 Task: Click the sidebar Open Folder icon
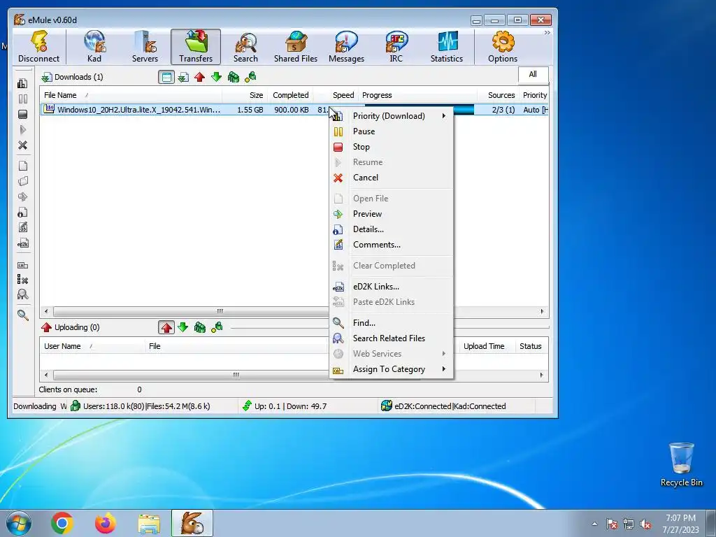pos(22,181)
